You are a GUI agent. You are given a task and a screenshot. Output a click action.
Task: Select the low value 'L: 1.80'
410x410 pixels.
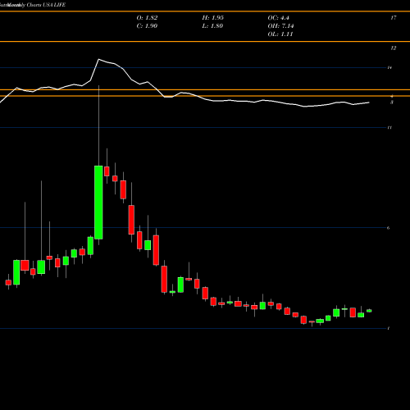click(212, 26)
